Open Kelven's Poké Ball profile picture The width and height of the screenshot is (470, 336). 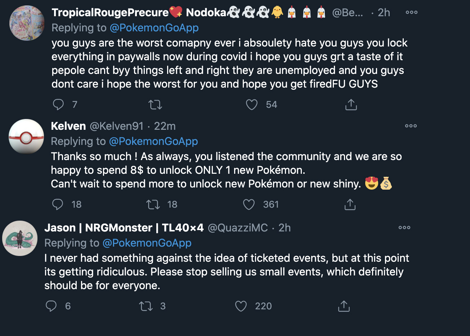tap(26, 137)
